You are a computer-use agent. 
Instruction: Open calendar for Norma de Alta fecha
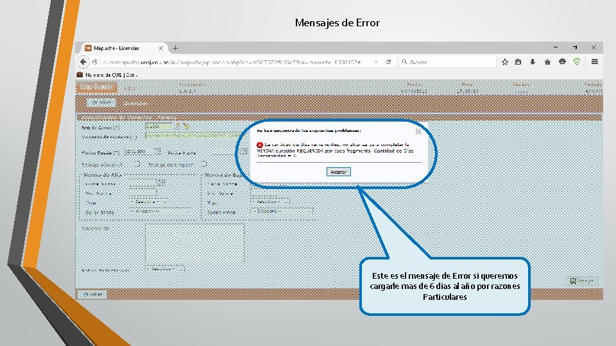(161, 183)
